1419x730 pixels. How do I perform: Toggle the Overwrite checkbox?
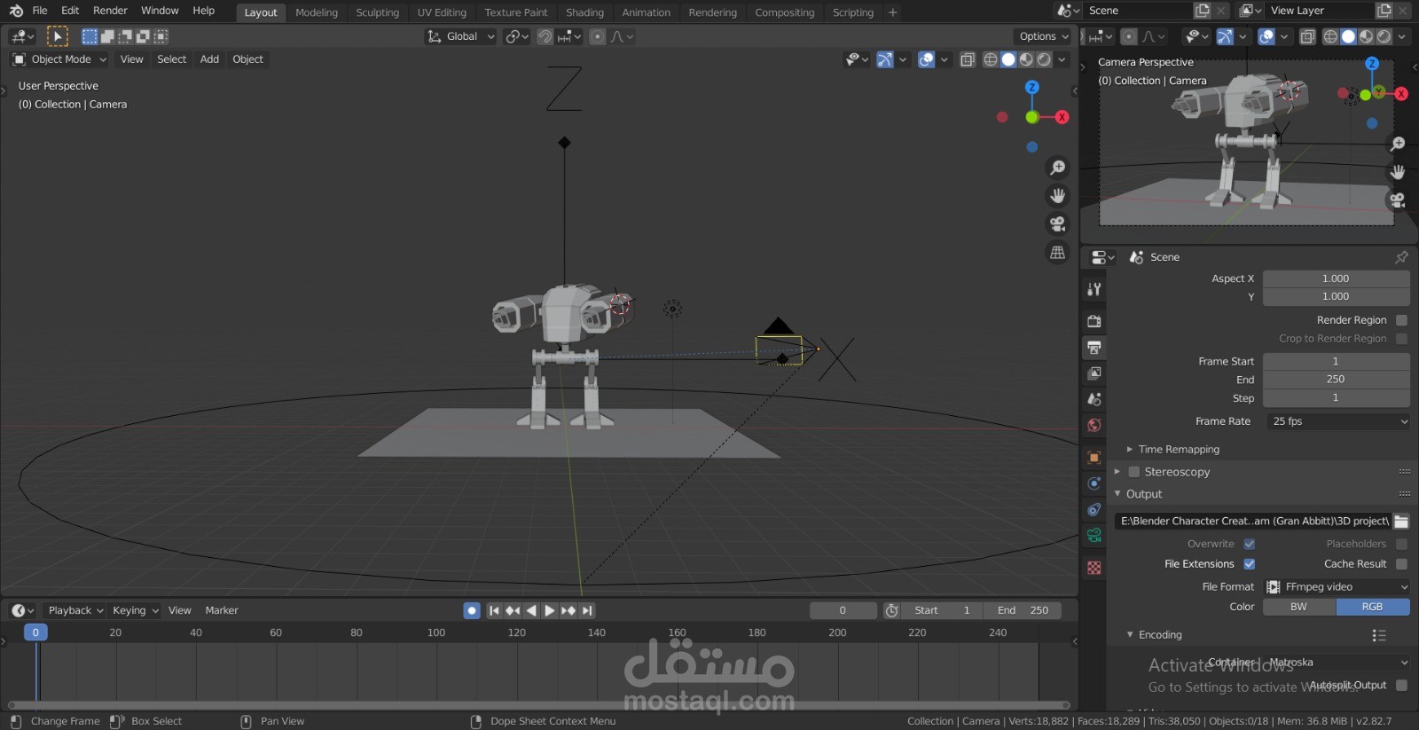1250,544
